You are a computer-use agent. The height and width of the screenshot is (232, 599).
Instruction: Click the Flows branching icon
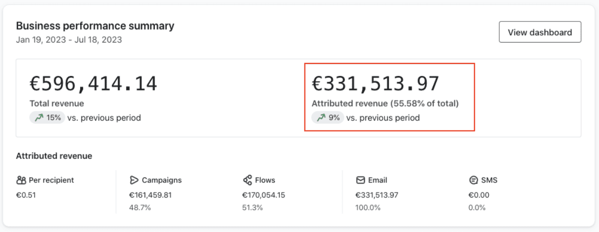tap(247, 180)
